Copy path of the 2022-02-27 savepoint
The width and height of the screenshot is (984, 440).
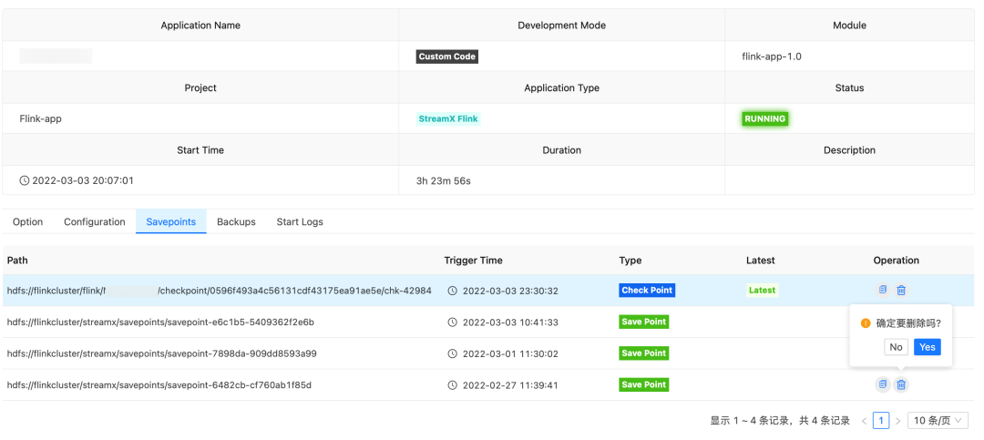tap(882, 385)
